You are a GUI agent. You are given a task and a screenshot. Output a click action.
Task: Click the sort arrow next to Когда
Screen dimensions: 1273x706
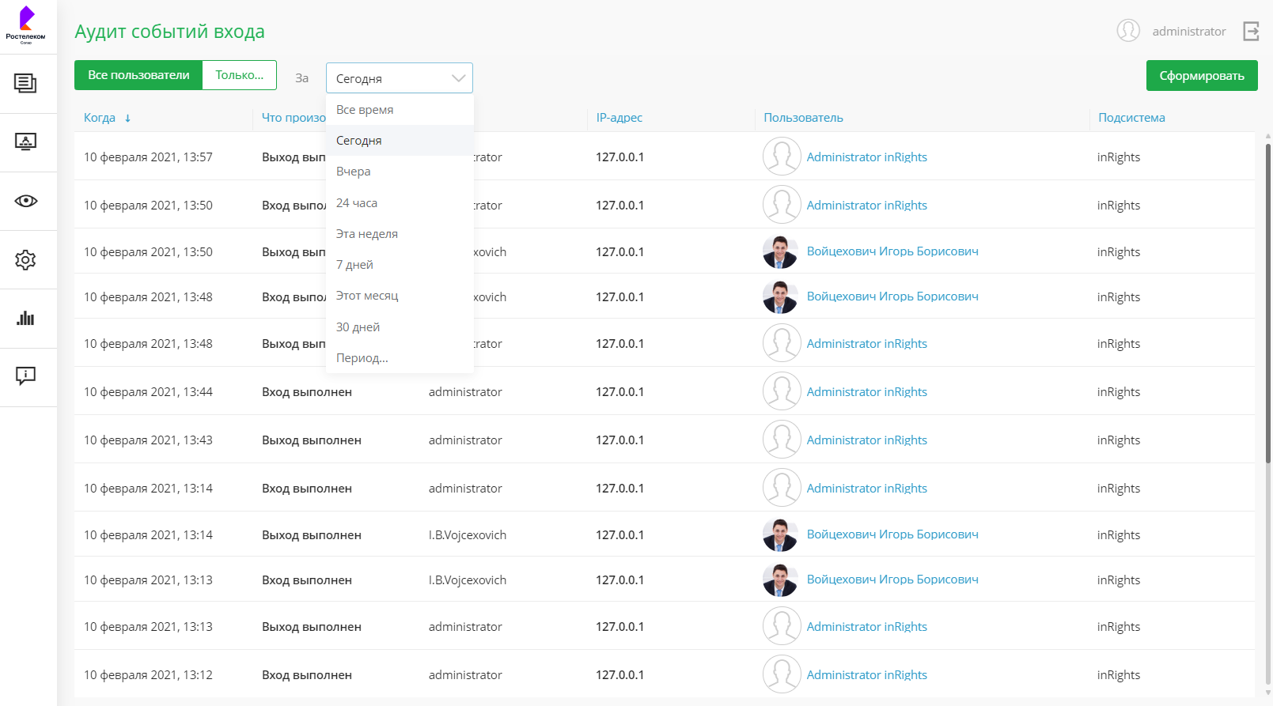coord(127,118)
